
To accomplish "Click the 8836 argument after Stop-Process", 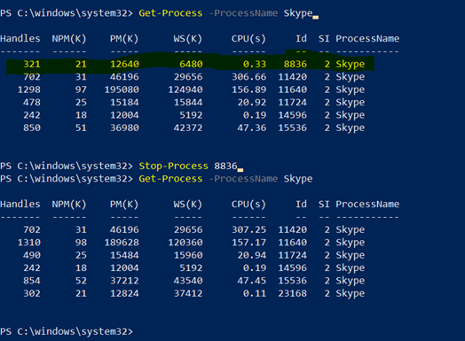I will pos(225,166).
